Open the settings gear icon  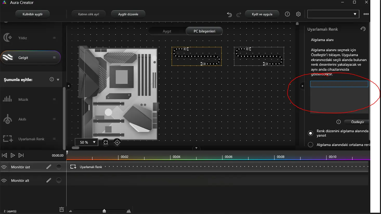coord(298,14)
